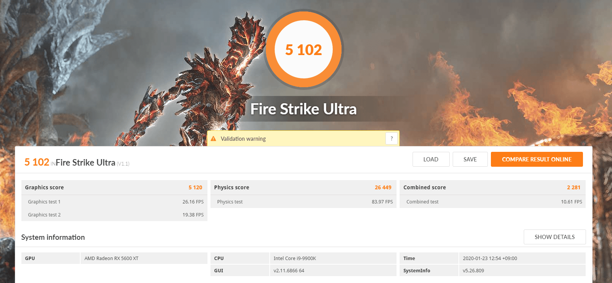Click the Graphics test 1 row label
The width and height of the screenshot is (612, 283).
(x=44, y=202)
